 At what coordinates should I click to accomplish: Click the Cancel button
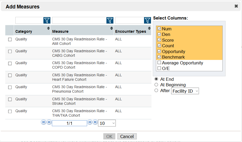(x=127, y=136)
